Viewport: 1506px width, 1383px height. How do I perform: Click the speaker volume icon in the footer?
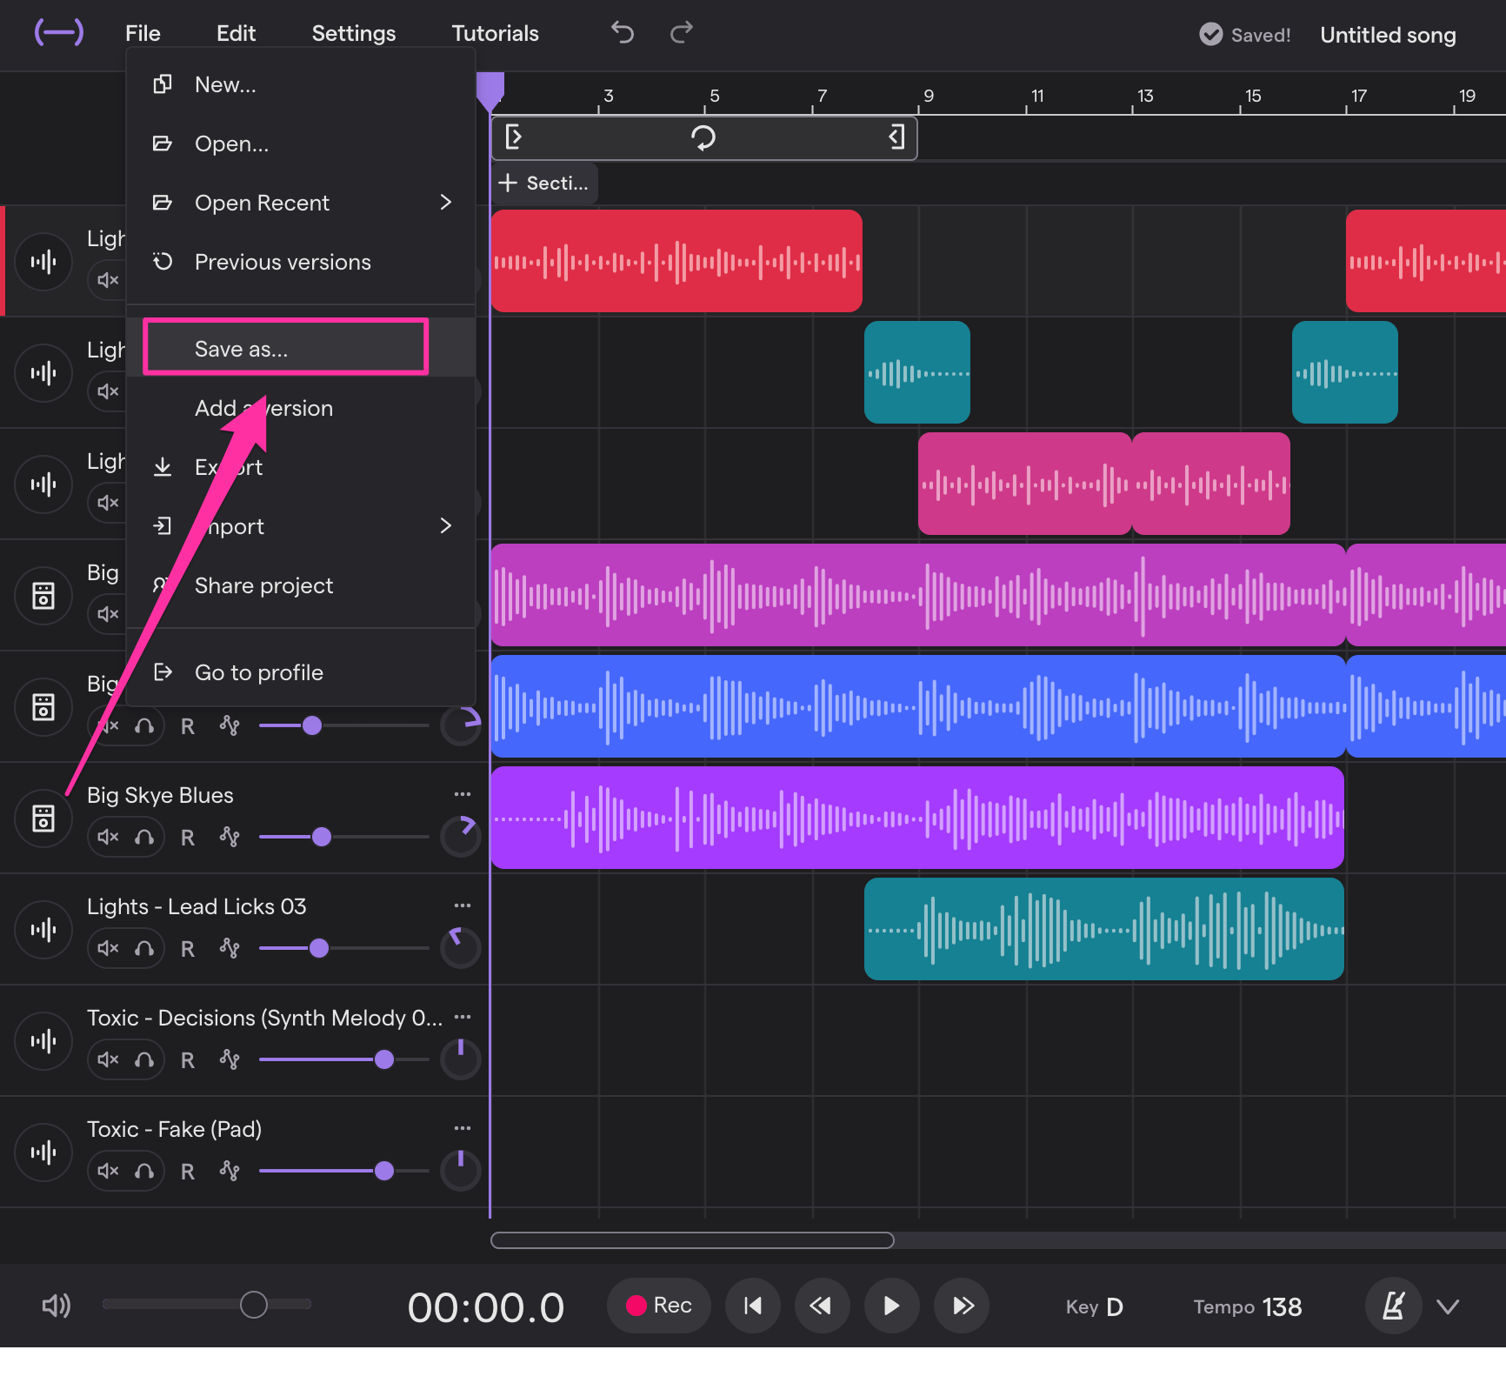[55, 1306]
